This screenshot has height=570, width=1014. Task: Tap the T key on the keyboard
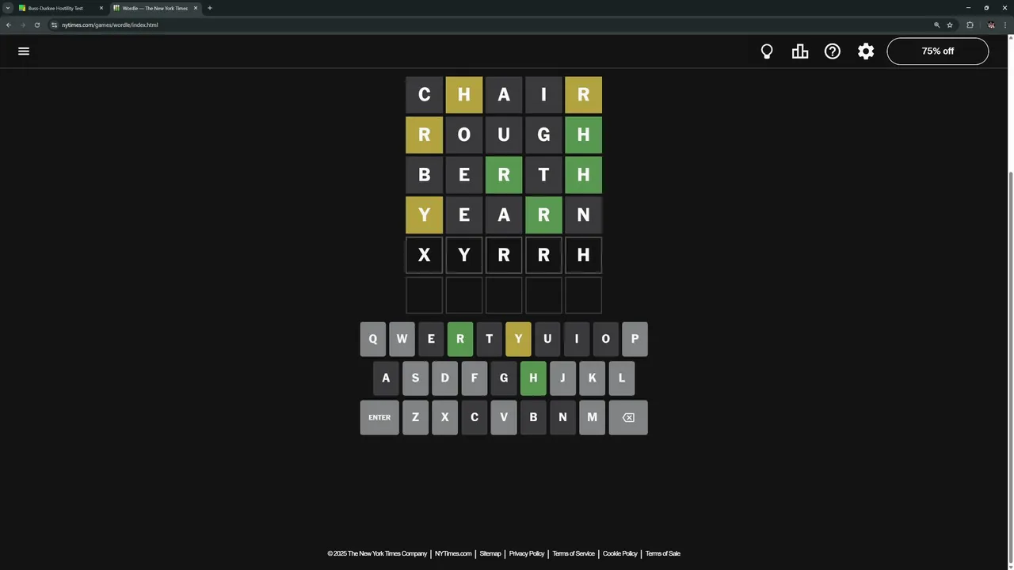coord(489,339)
